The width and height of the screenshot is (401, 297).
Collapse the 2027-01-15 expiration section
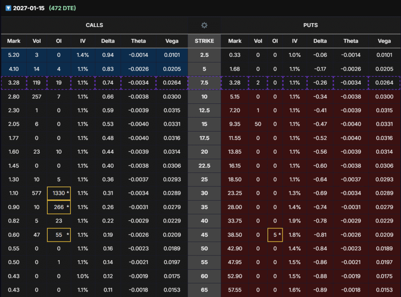[8, 8]
